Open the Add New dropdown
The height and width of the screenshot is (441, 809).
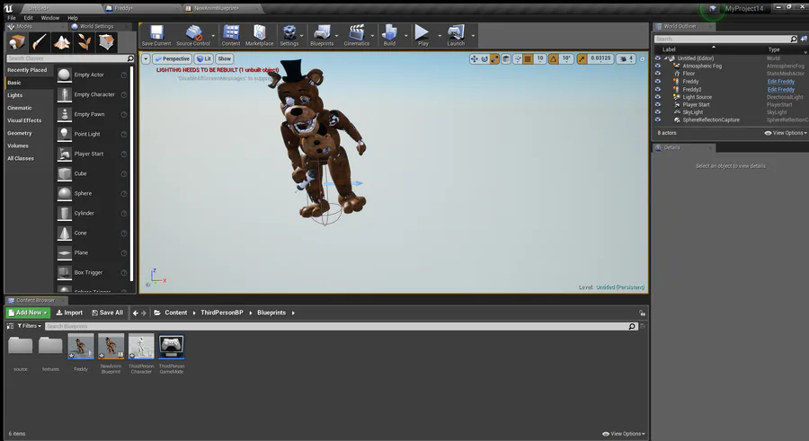point(27,313)
